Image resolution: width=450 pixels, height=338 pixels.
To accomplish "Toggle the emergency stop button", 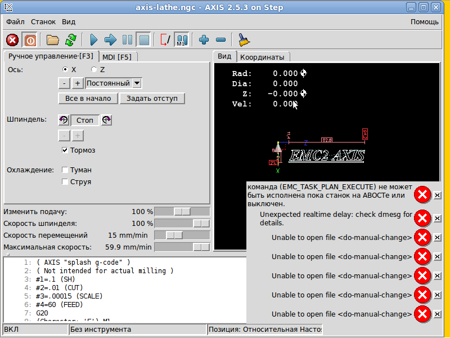I will [12, 40].
